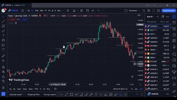Screen dimensions: 177x100
Task: Open the Редактор Pine editor tab
Action: click(x=33, y=94)
